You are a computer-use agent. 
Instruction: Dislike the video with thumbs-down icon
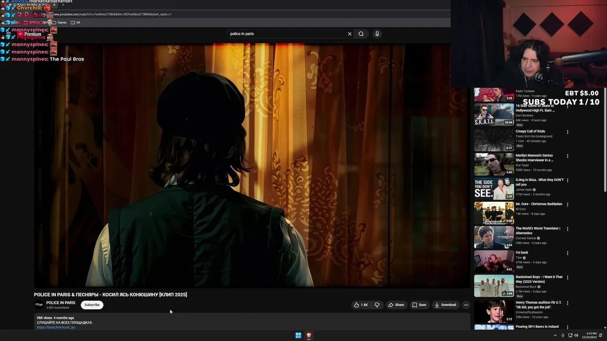coord(377,305)
